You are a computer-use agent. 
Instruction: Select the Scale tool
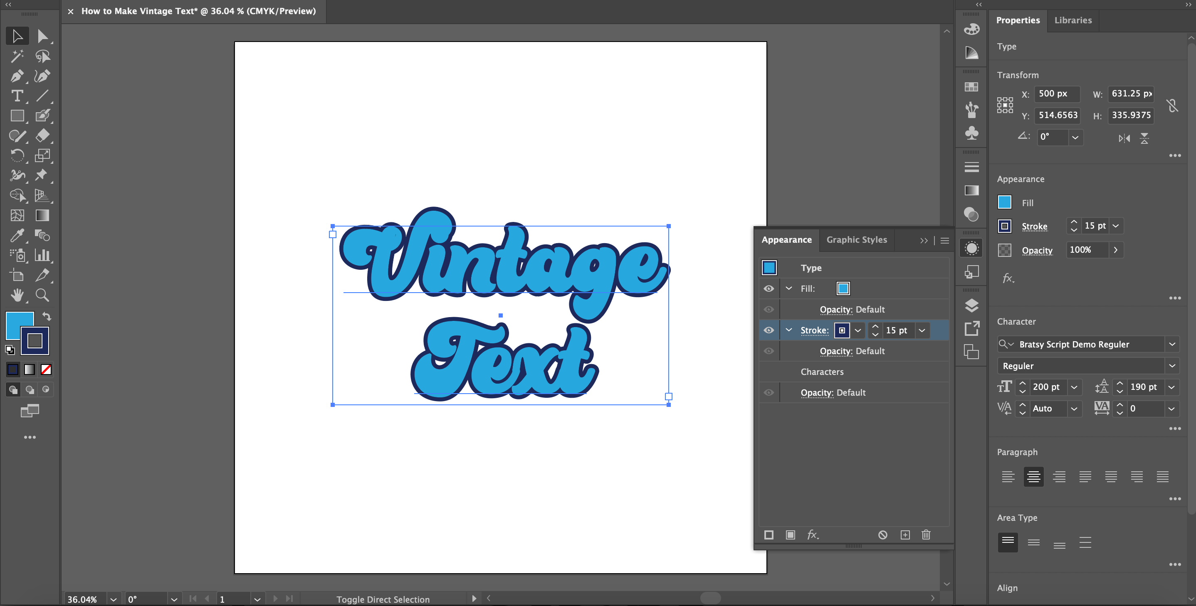coord(42,155)
